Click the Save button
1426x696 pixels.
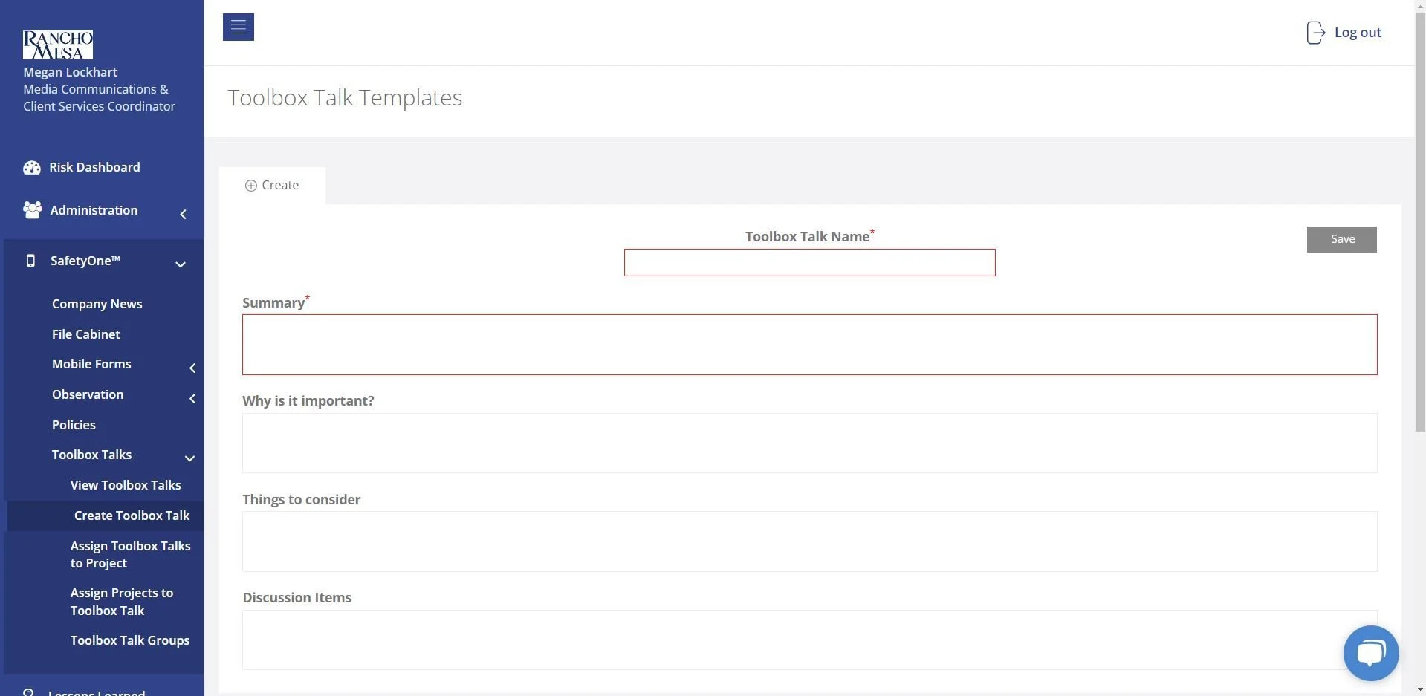click(x=1341, y=238)
